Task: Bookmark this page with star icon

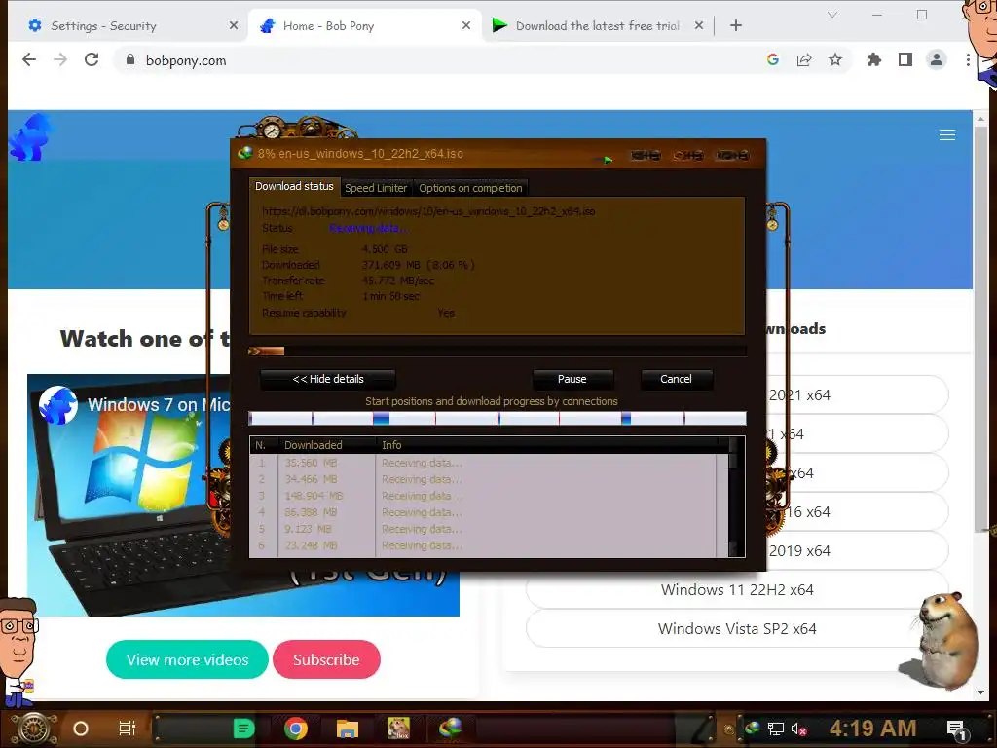Action: [x=835, y=59]
